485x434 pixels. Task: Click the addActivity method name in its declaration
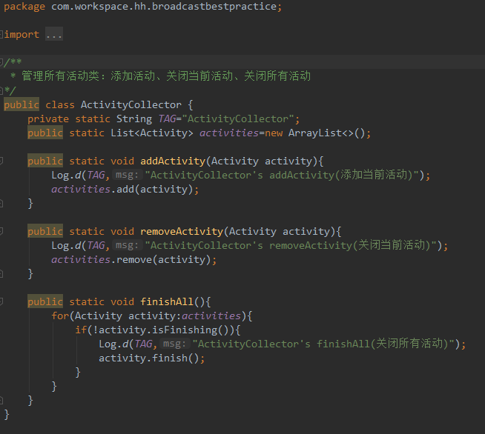click(x=173, y=161)
